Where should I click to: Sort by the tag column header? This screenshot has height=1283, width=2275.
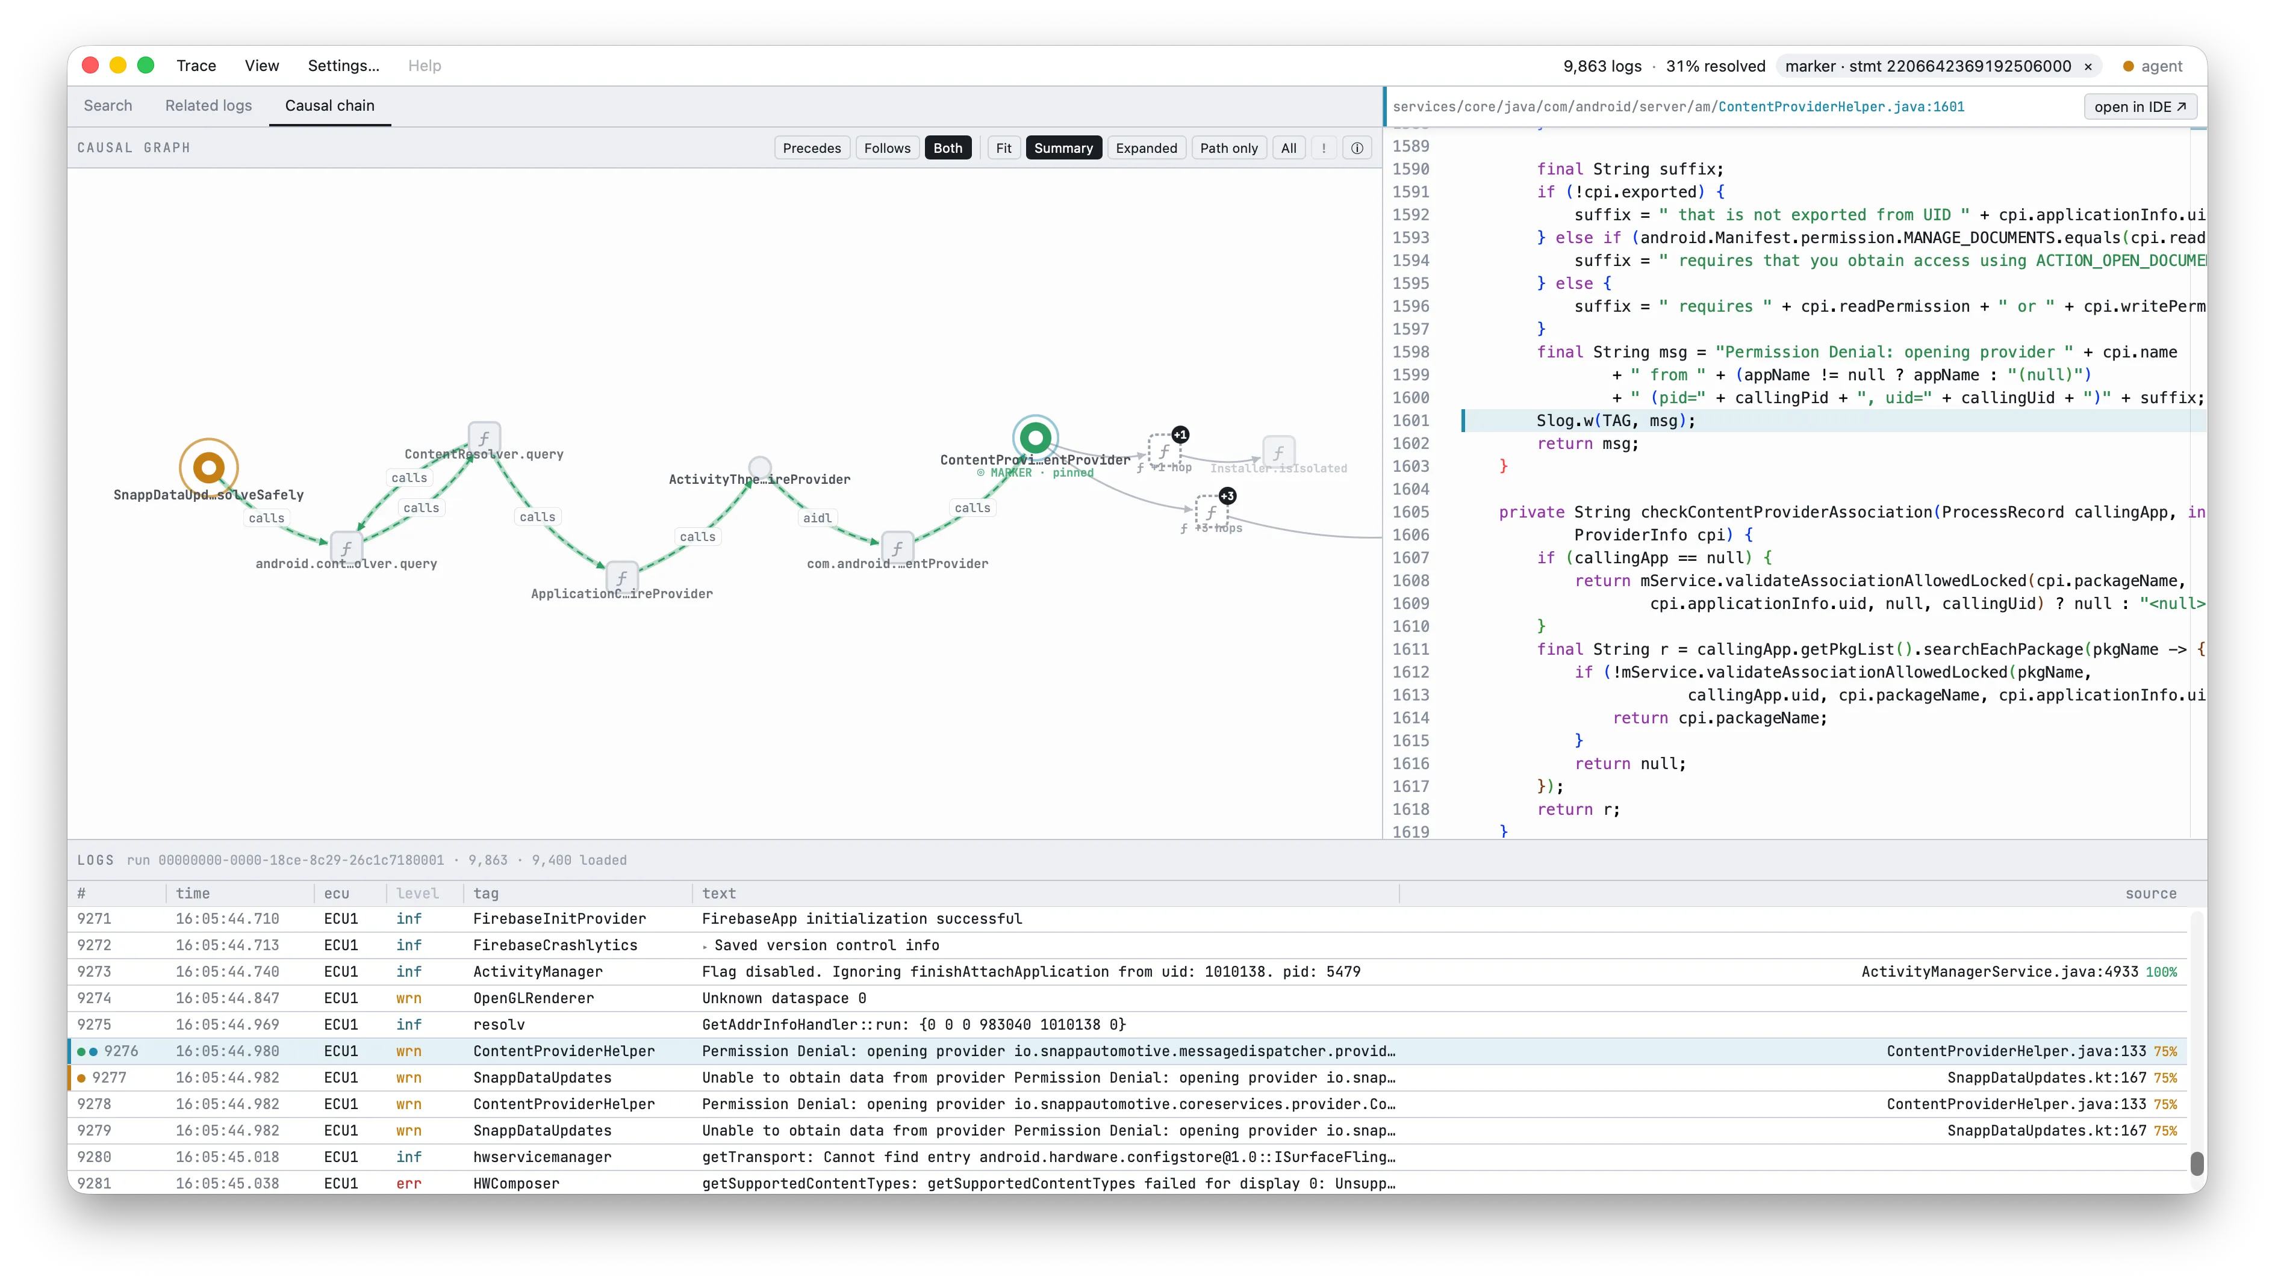coord(486,893)
